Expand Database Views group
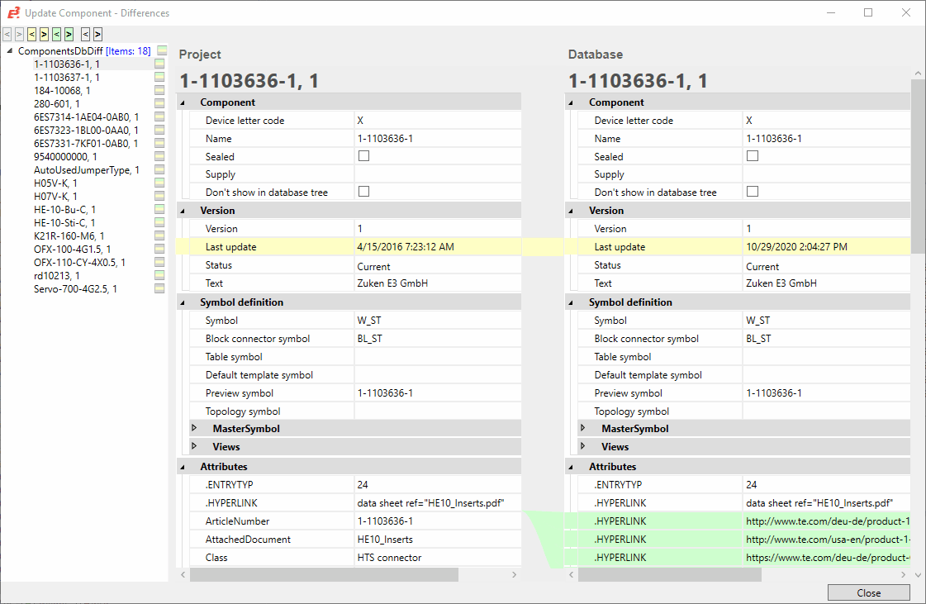The width and height of the screenshot is (926, 604). [583, 446]
